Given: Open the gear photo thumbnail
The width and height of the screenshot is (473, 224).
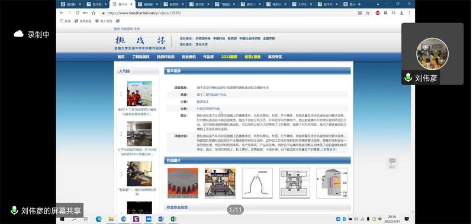Looking at the screenshot, I should tap(183, 183).
